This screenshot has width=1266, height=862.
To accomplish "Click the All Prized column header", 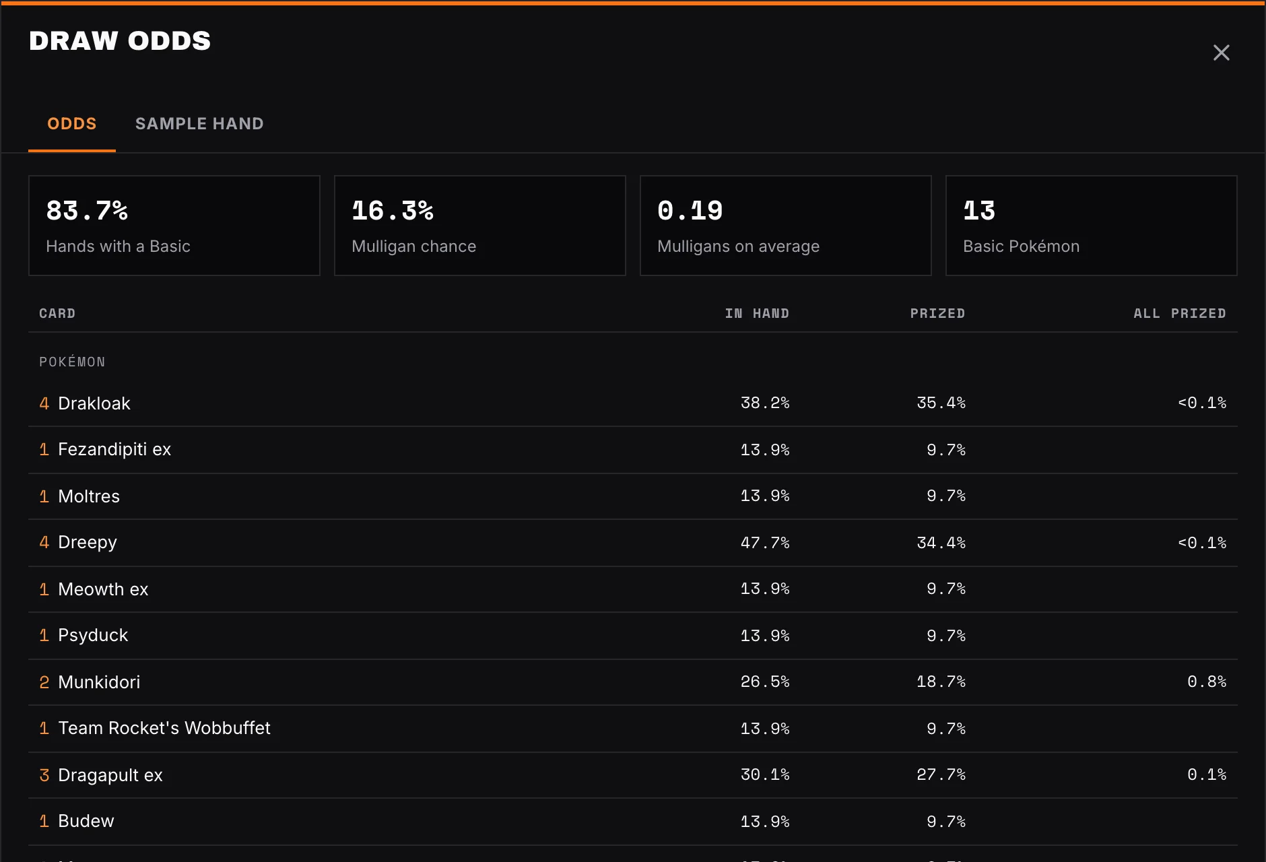I will 1180,313.
